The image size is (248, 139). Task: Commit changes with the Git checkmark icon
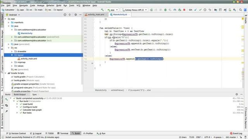(200, 10)
